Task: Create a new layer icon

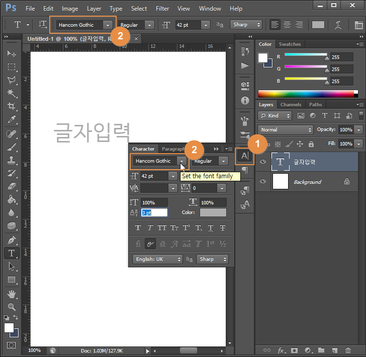Action: coord(335,350)
